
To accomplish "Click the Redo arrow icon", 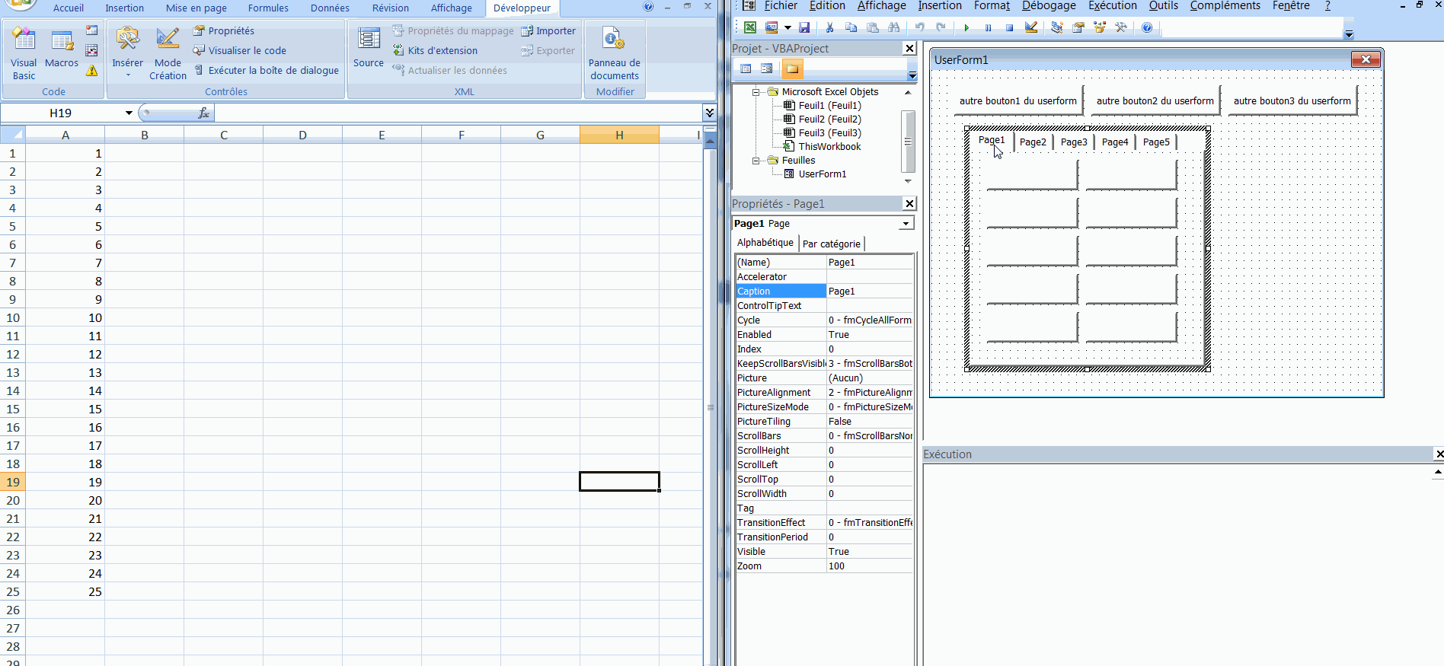I will click(x=941, y=27).
